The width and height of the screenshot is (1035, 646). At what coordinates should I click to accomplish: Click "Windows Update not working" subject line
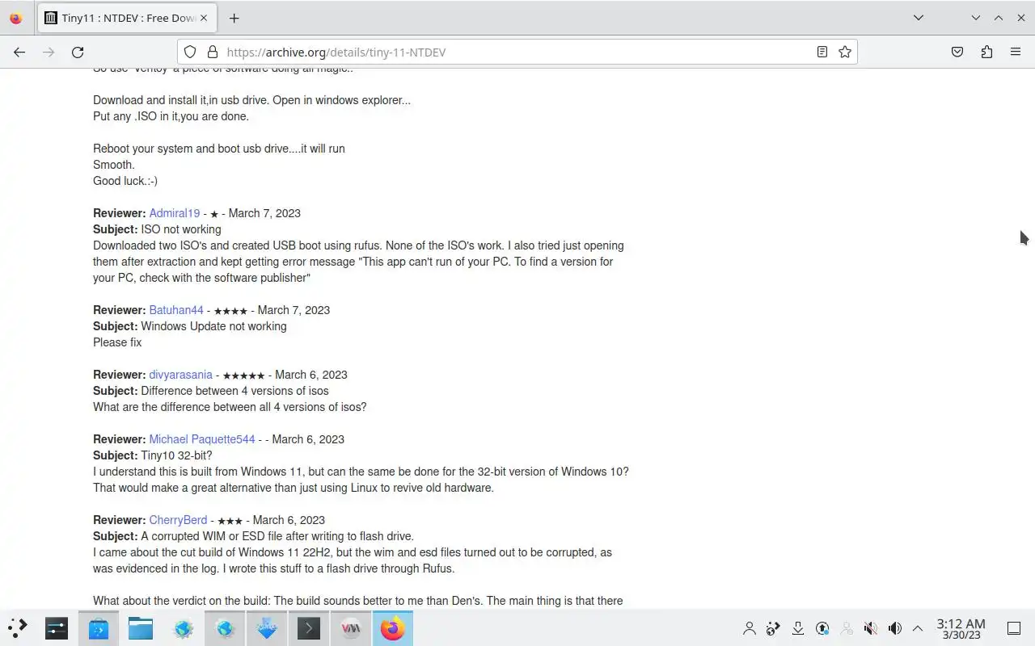pyautogui.click(x=213, y=326)
